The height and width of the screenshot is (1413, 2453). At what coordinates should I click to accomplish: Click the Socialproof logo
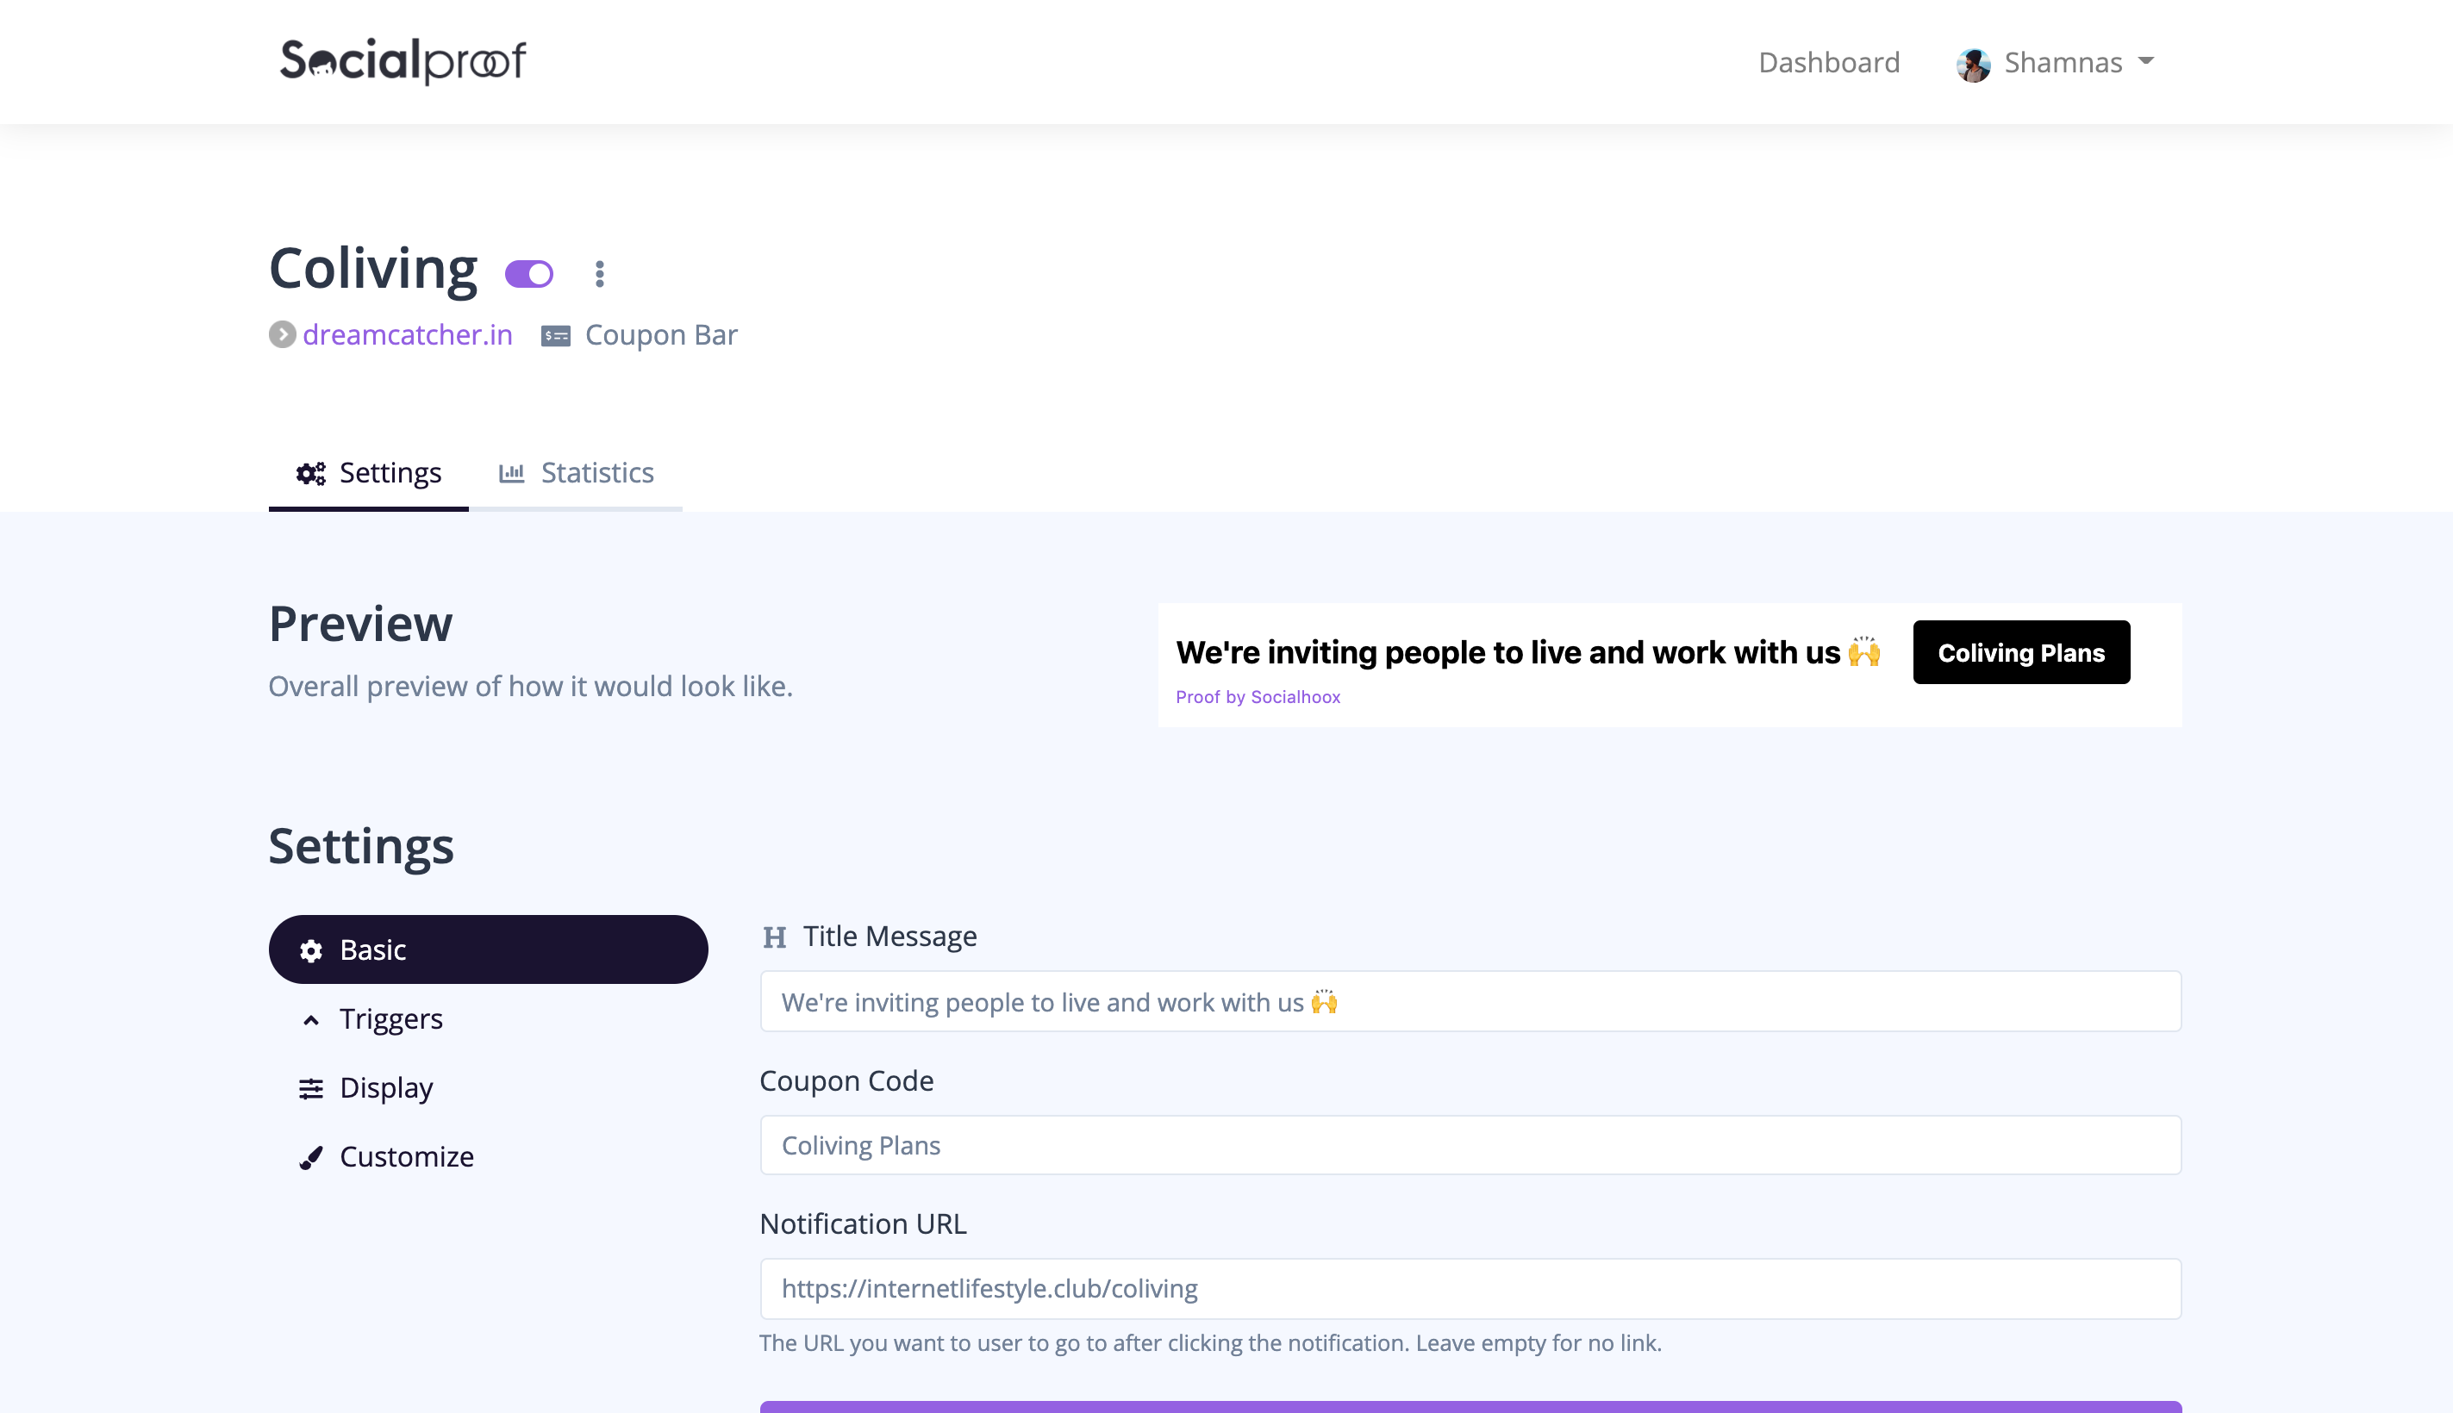click(x=402, y=61)
